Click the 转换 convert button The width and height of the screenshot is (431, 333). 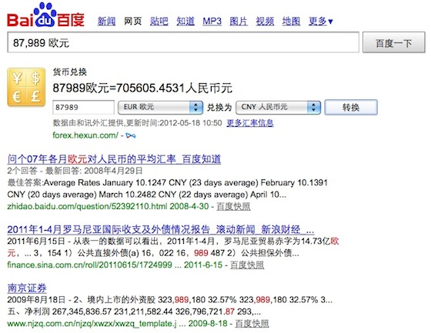coord(351,107)
